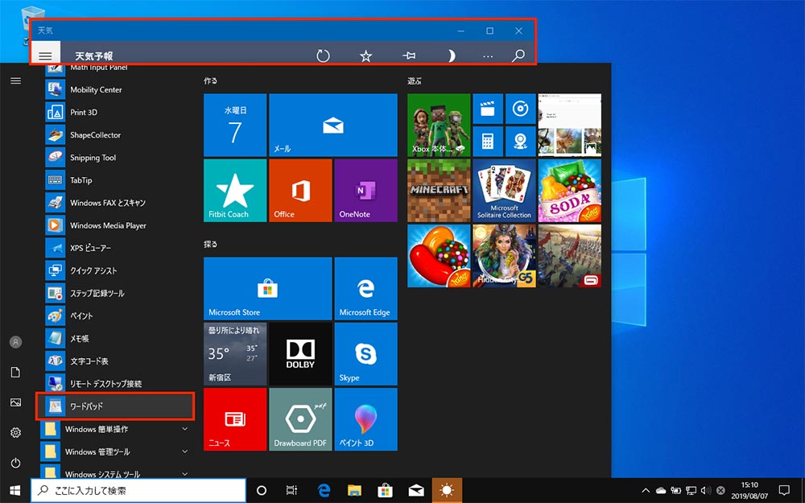
Task: Launch ステップ記録ツール from app list
Action: coord(117,293)
